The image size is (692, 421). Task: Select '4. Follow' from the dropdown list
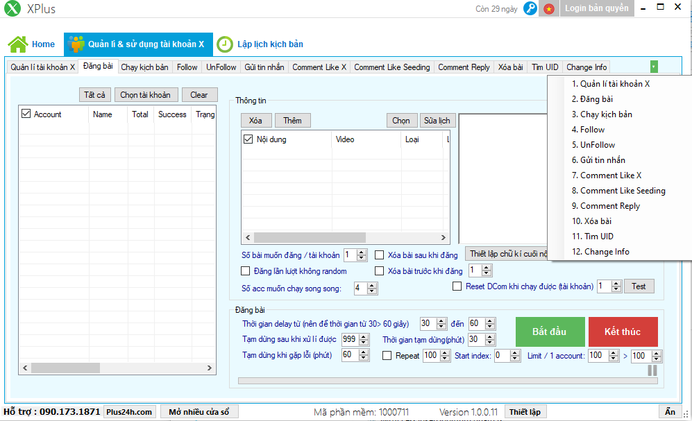589,130
